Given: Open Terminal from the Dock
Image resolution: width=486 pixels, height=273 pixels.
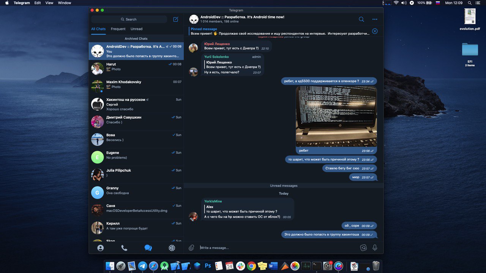Looking at the screenshot, I should point(317,266).
